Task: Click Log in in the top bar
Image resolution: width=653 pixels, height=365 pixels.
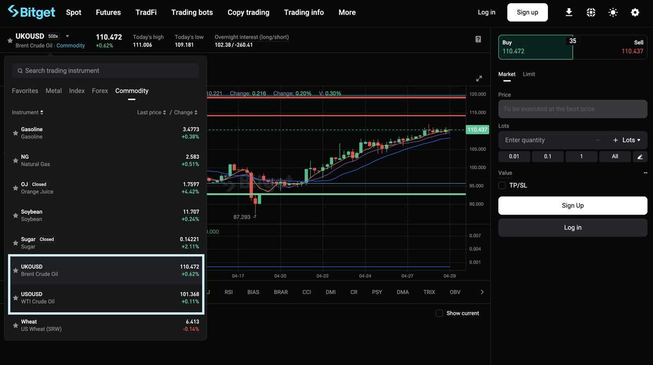Action: pos(486,12)
